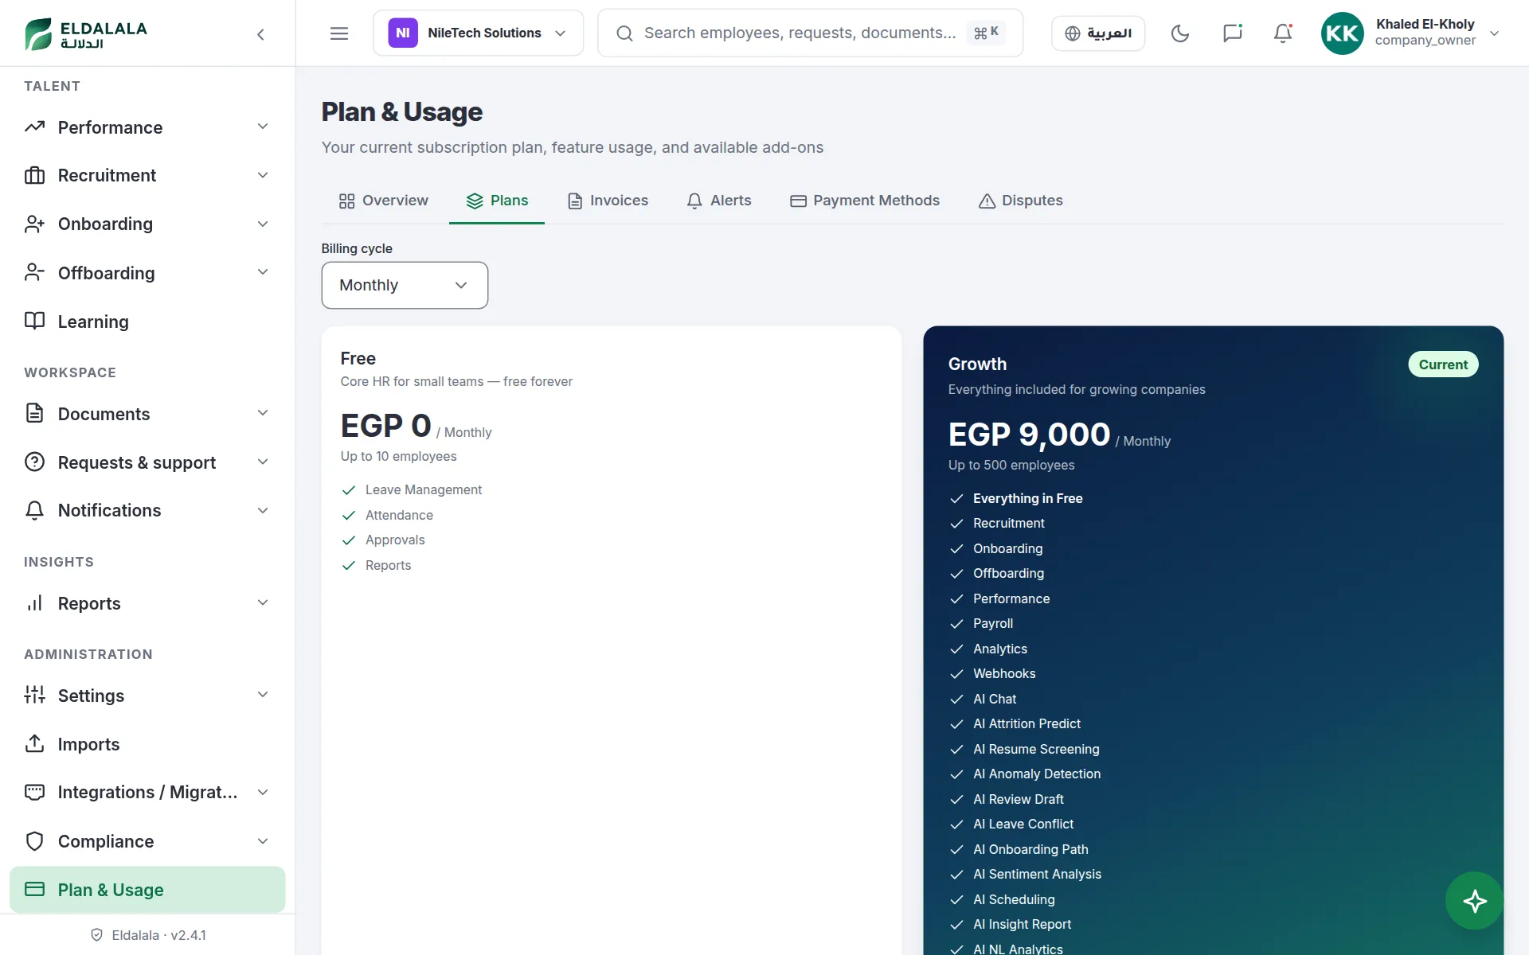Click the floating AI sparkle button
The width and height of the screenshot is (1529, 955).
(1474, 901)
